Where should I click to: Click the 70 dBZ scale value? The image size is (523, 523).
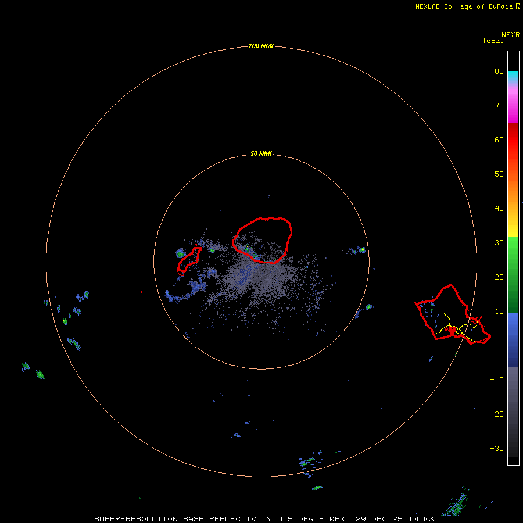tap(499, 105)
